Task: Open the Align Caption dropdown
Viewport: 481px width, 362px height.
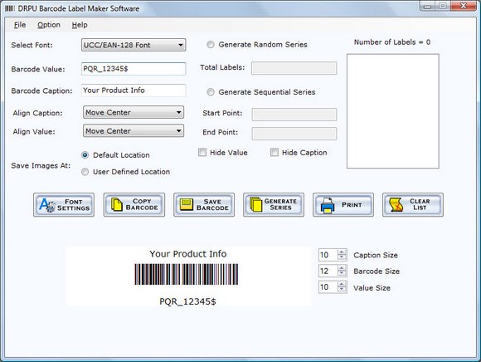Action: point(134,112)
